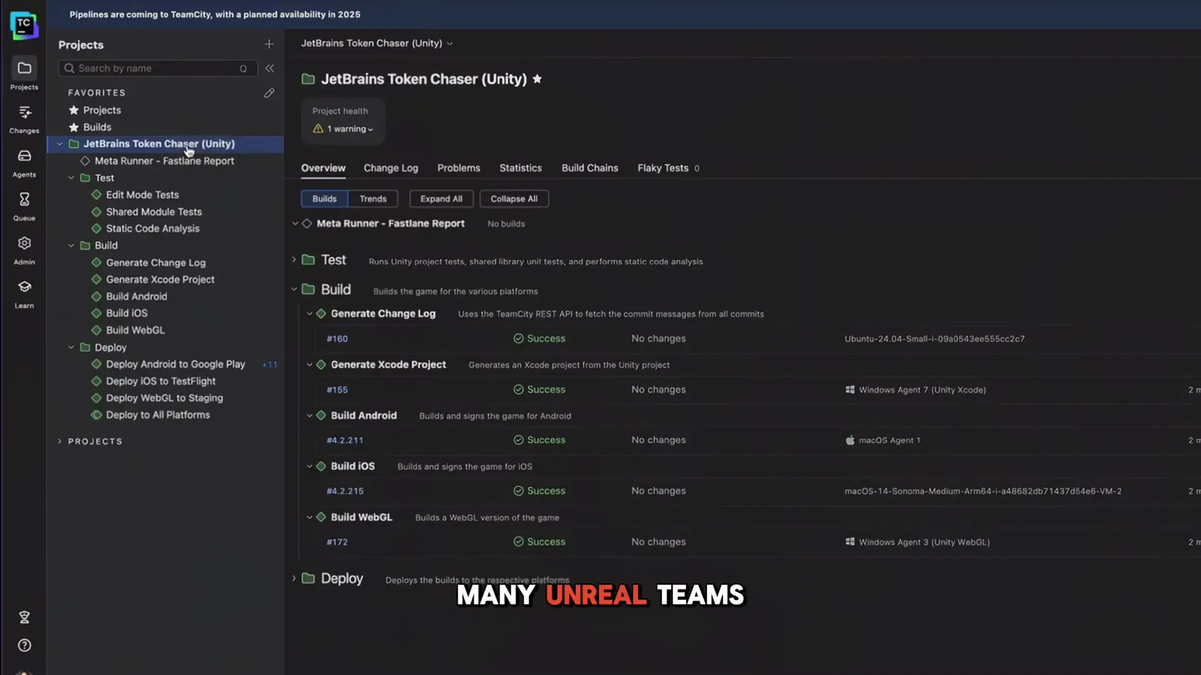The height and width of the screenshot is (675, 1201).
Task: Collapse Generate Xcode Project builds
Action: pyautogui.click(x=309, y=364)
